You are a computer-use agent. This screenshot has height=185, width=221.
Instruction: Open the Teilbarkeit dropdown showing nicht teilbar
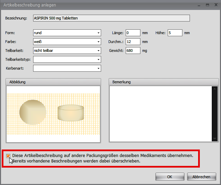click(x=67, y=51)
